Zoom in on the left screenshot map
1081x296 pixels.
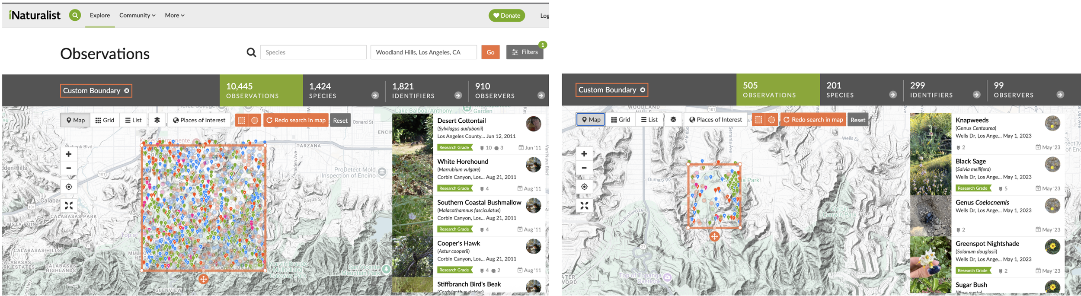coord(68,154)
